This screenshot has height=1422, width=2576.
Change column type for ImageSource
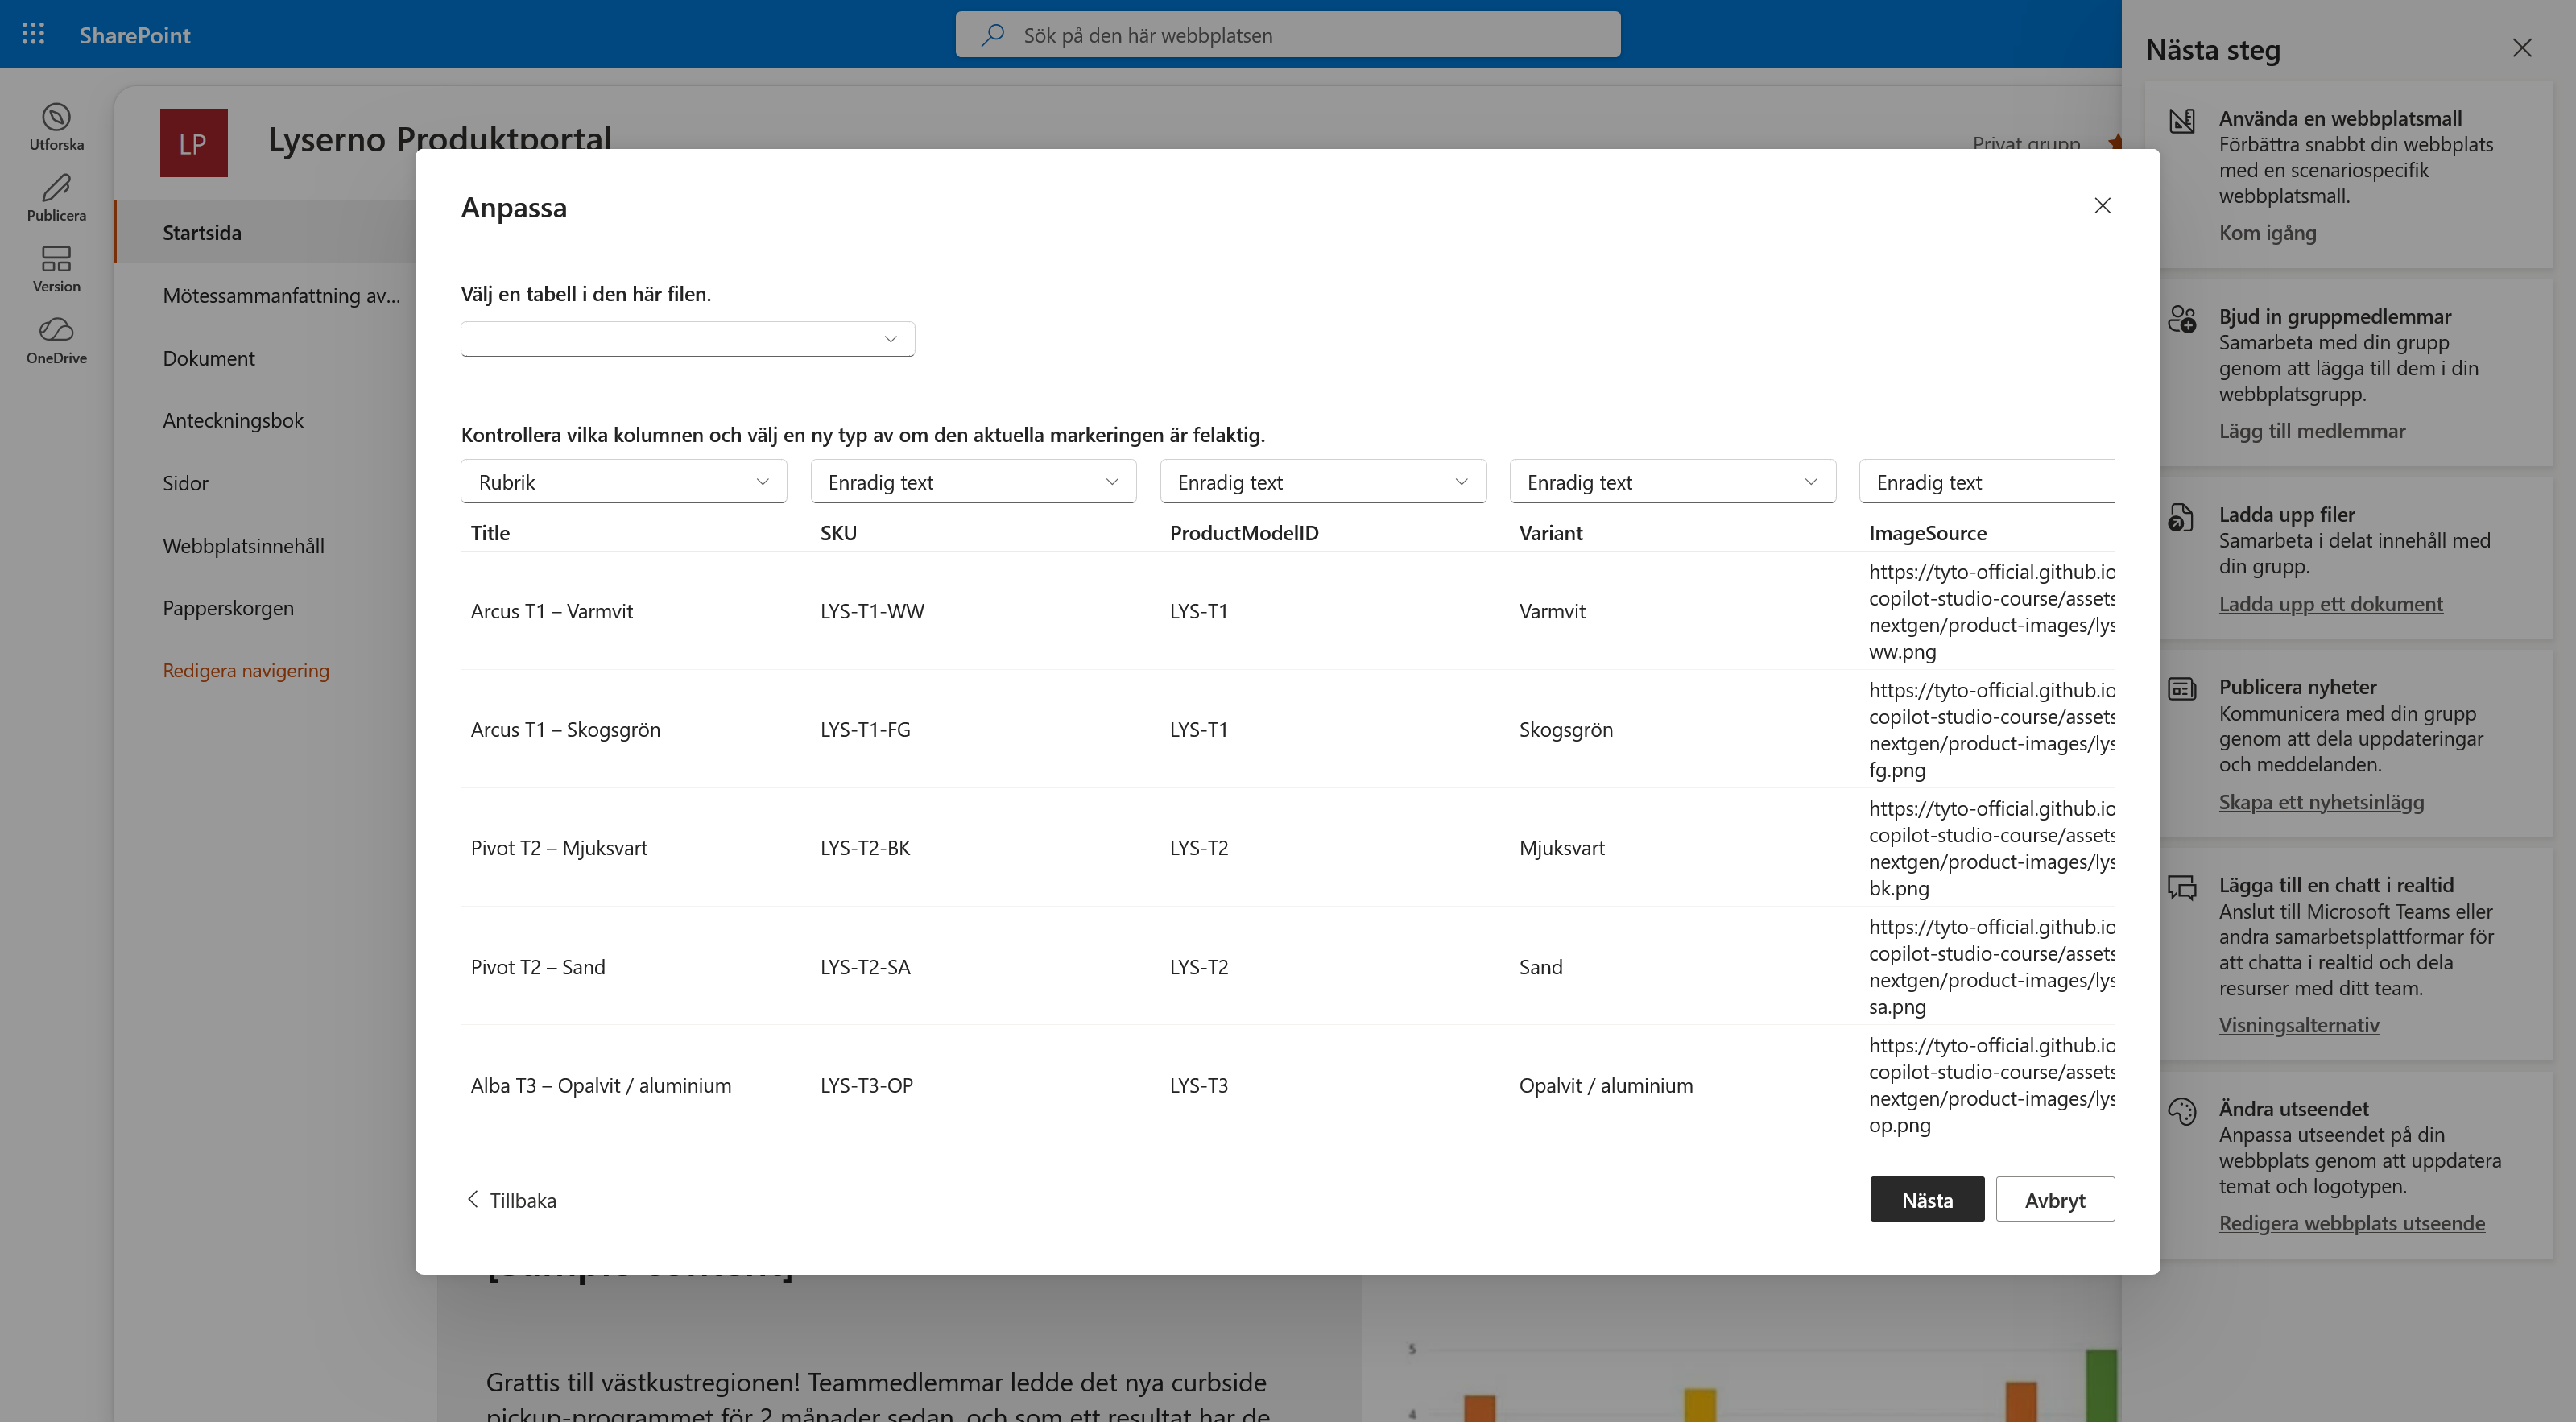(1987, 482)
